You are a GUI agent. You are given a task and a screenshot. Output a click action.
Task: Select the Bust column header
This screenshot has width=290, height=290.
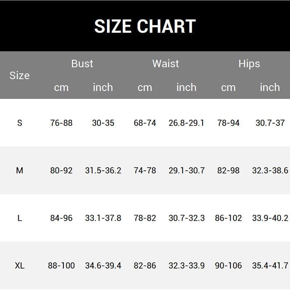[82, 63]
